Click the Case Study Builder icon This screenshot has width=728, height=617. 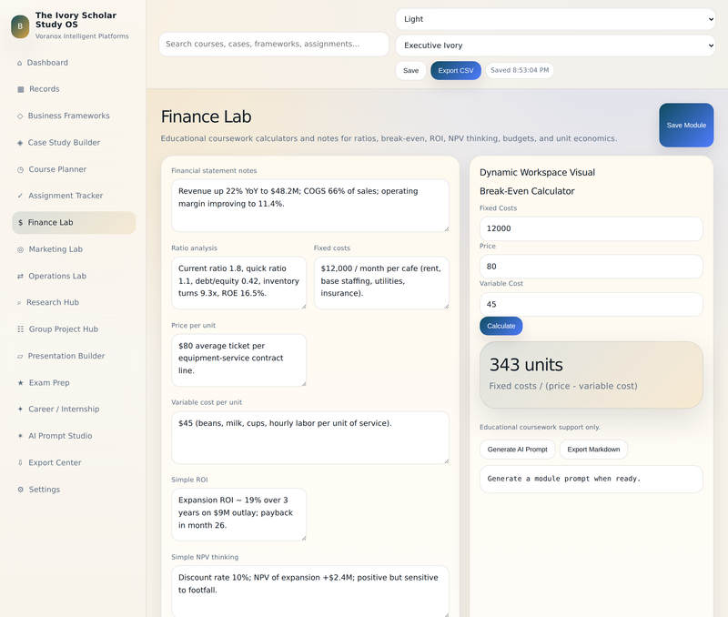tap(20, 143)
